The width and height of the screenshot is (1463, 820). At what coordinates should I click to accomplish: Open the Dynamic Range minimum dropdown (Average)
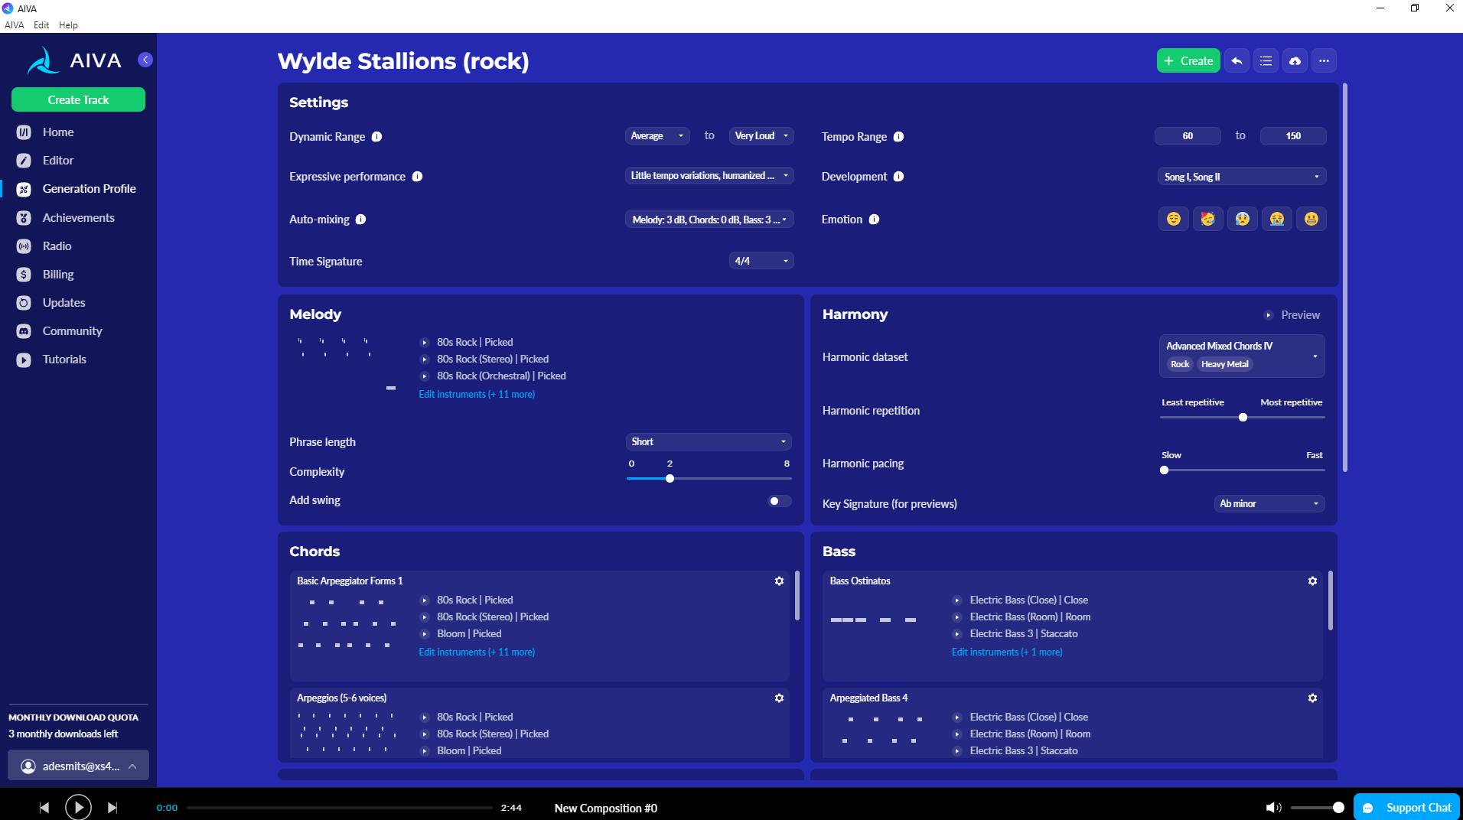click(x=657, y=136)
